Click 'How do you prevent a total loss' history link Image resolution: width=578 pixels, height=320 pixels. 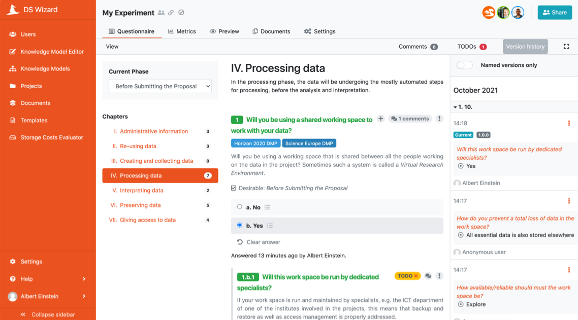point(516,223)
